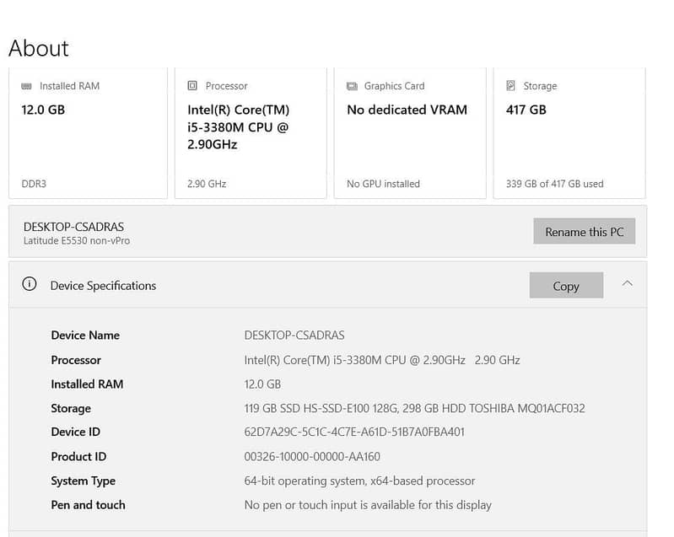Click the Device Specifications header title
Image resolution: width=674 pixels, height=537 pixels.
(x=103, y=286)
